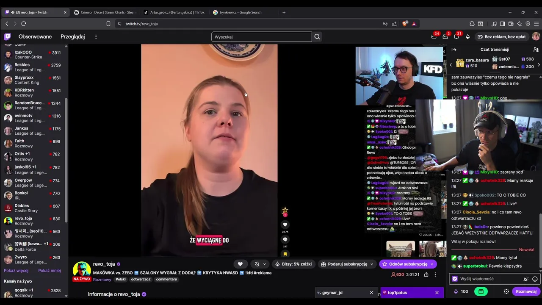This screenshot has height=305, width=542.
Task: Show previous gifter in chat leaderboard
Action: point(451,65)
